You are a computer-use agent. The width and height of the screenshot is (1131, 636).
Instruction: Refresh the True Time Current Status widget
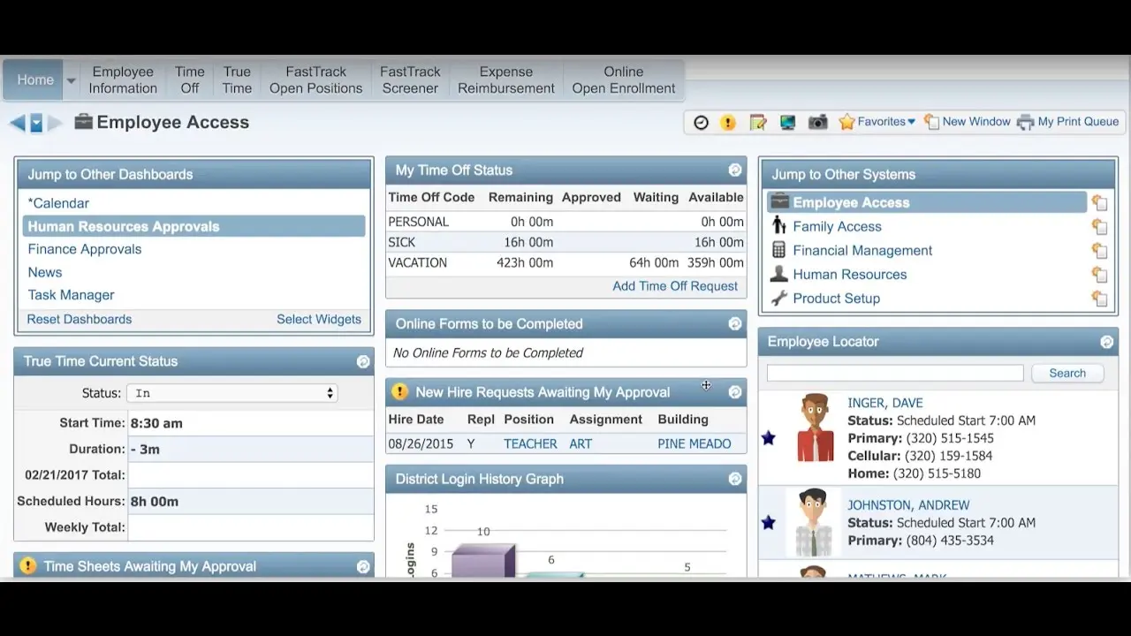tap(363, 361)
